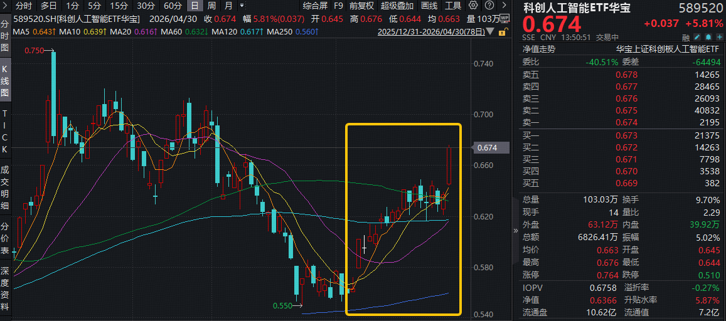
Task: Select the 分时图 tab in left sidebar
Action: pos(5,38)
